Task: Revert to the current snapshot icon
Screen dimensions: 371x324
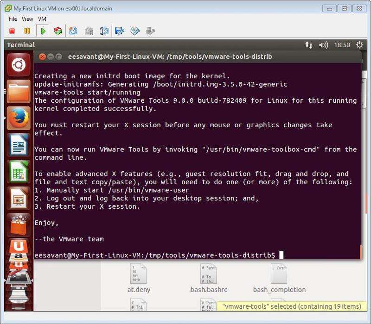Action: pyautogui.click(x=89, y=31)
